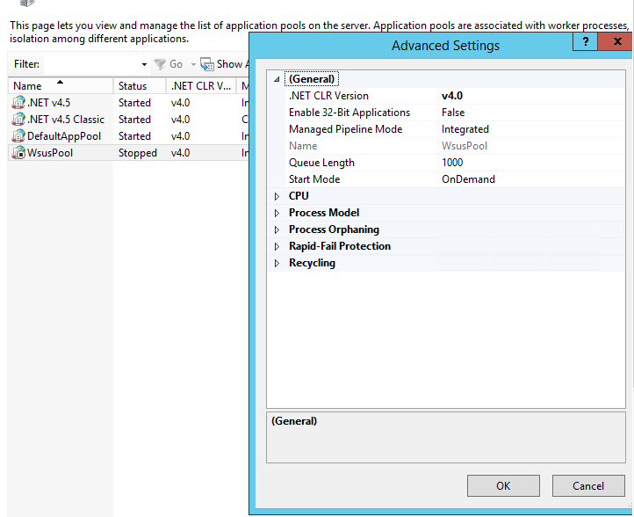Click the False value for 32-Bit
The width and height of the screenshot is (634, 517).
[x=453, y=113]
